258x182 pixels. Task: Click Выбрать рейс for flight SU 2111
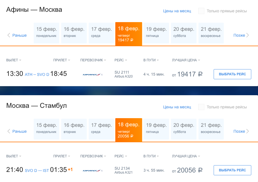(232, 74)
